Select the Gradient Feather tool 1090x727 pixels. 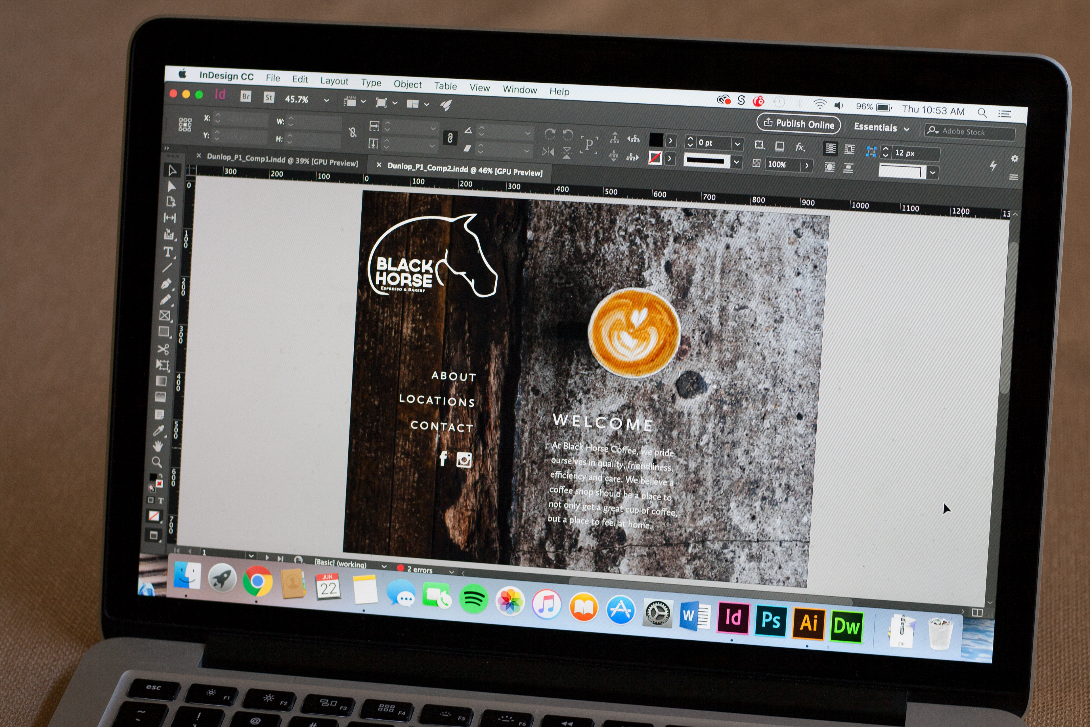pyautogui.click(x=160, y=397)
